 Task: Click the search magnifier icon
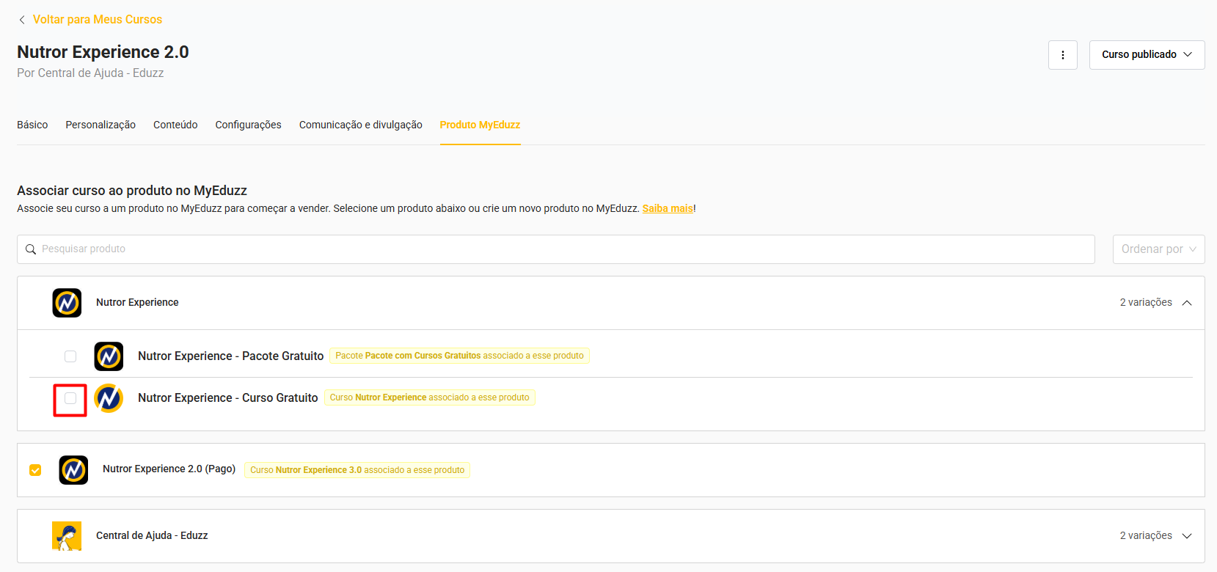[31, 249]
